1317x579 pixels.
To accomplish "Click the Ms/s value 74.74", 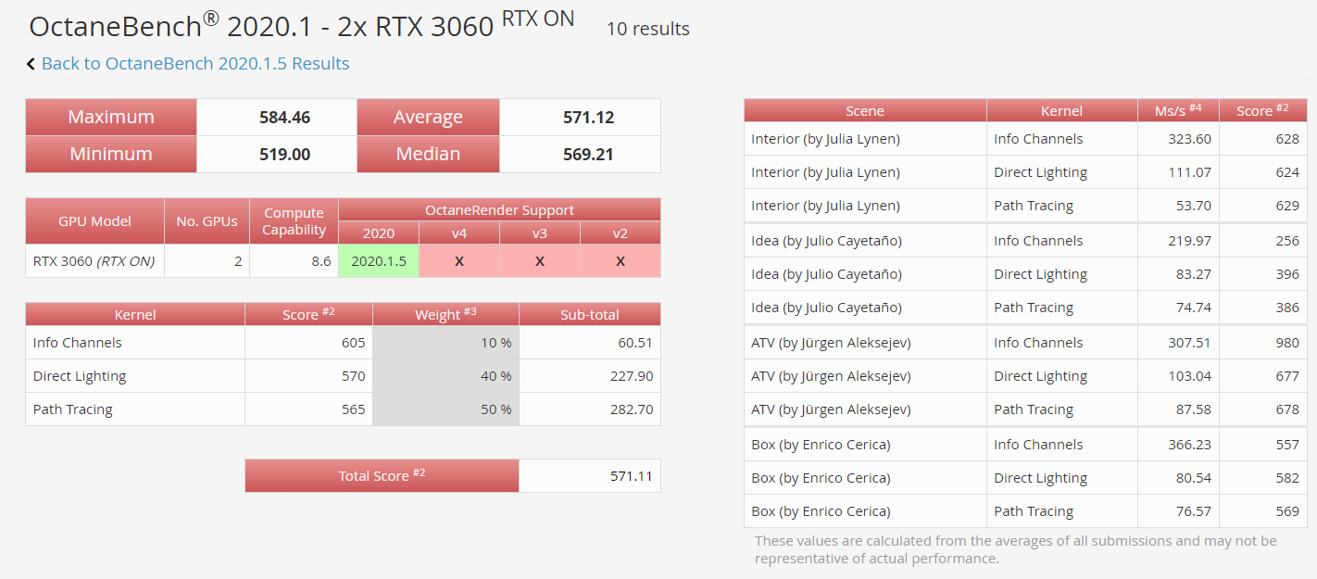I will point(1194,308).
